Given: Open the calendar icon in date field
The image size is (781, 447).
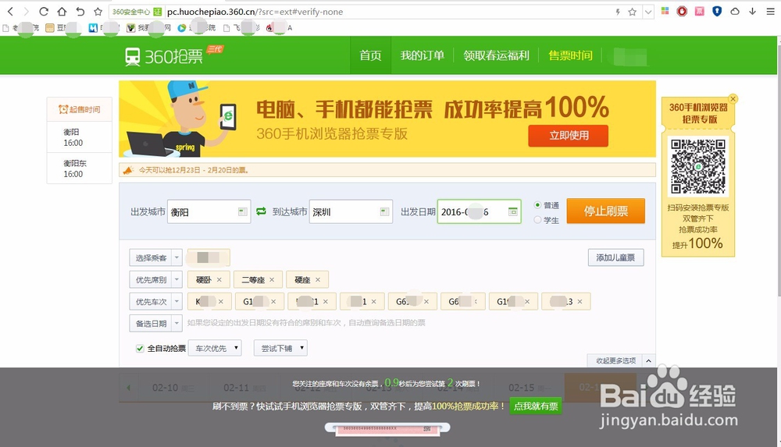Looking at the screenshot, I should pyautogui.click(x=512, y=211).
